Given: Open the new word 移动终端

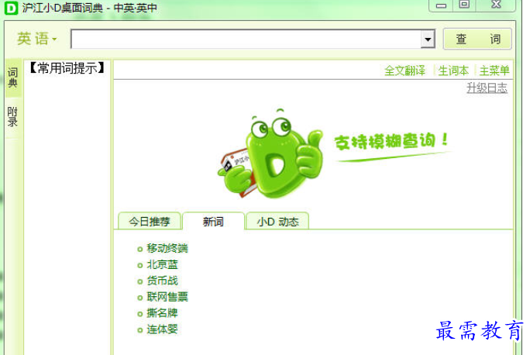Looking at the screenshot, I should point(167,249).
